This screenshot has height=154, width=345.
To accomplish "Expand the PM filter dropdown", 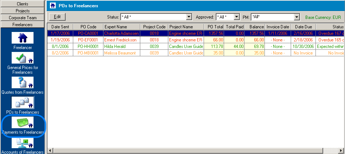I will (297, 17).
